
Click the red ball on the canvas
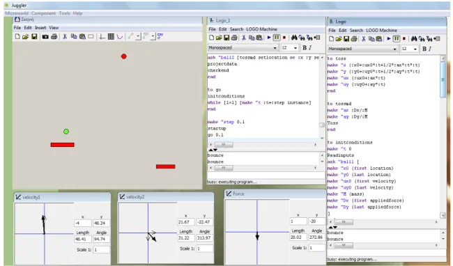[x=123, y=56]
